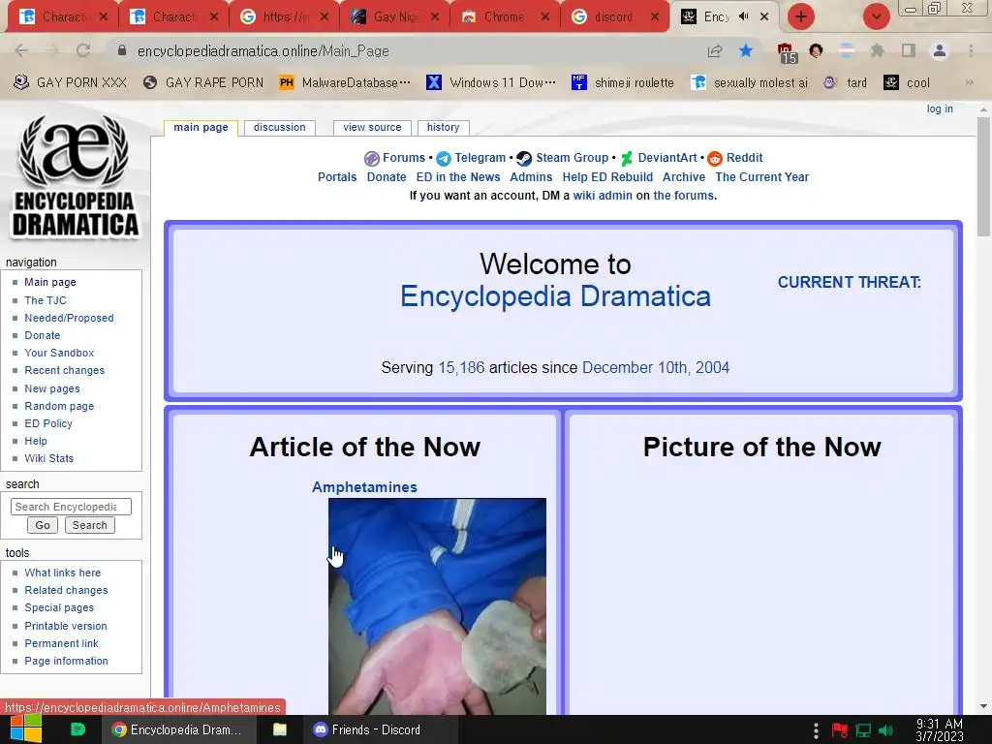Open the shimeji roulette bookmark
Image resolution: width=992 pixels, height=744 pixels.
pos(623,82)
